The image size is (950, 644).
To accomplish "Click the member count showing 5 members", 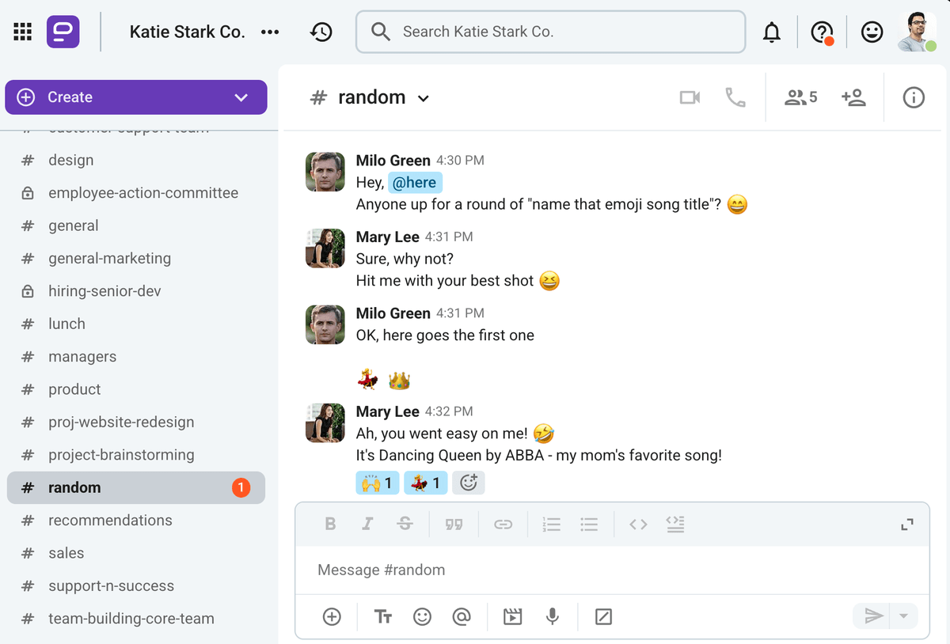I will click(x=800, y=97).
